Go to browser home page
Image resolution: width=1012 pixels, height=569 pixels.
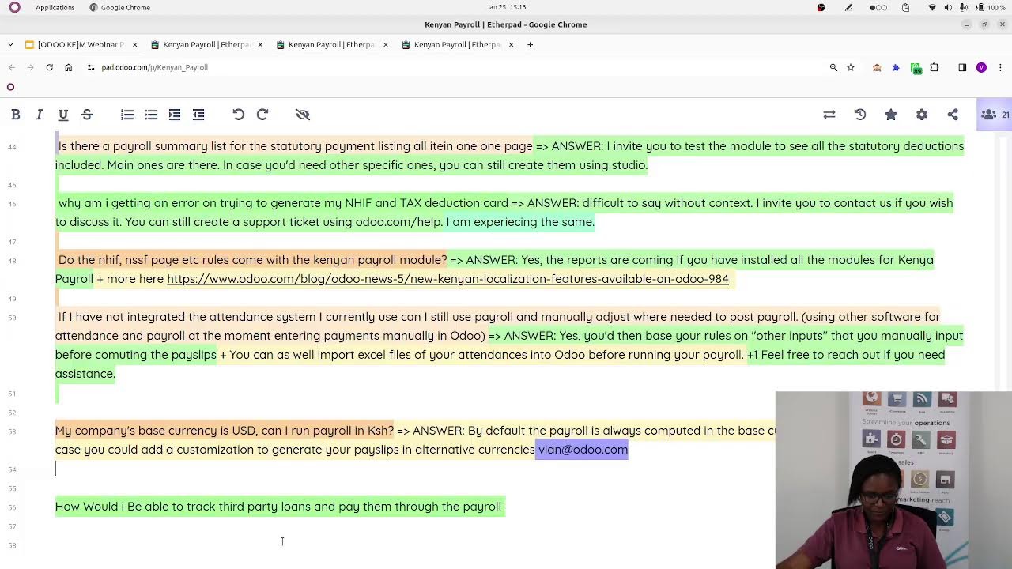click(x=68, y=67)
